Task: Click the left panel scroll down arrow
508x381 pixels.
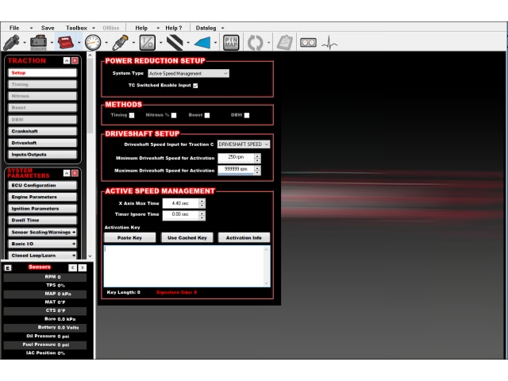Action: tap(90, 256)
